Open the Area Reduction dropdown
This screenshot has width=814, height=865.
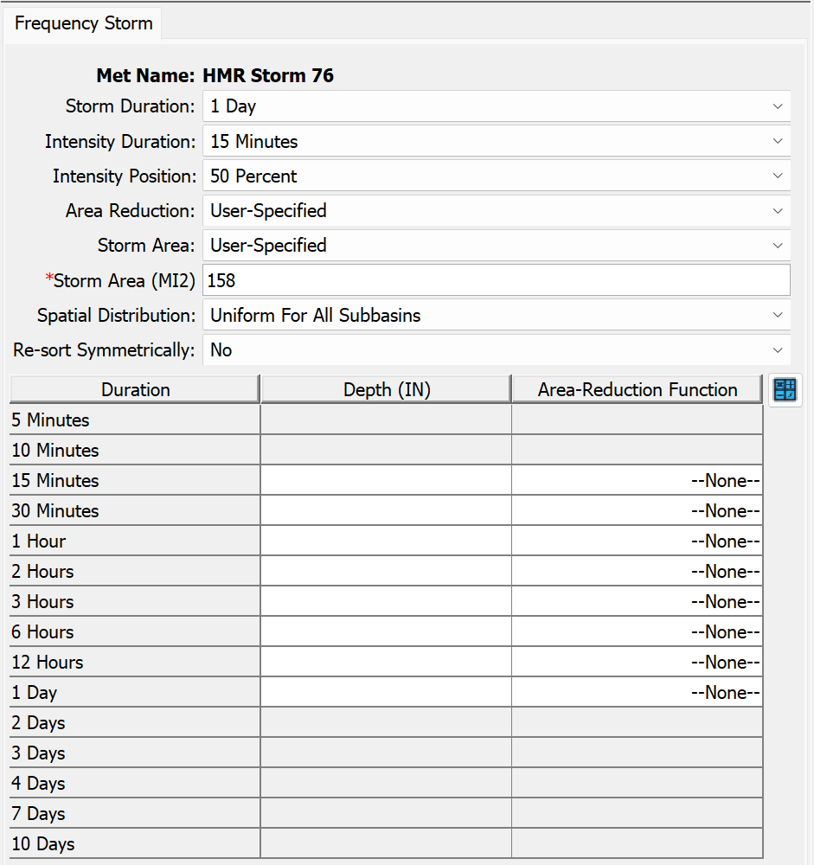(496, 211)
